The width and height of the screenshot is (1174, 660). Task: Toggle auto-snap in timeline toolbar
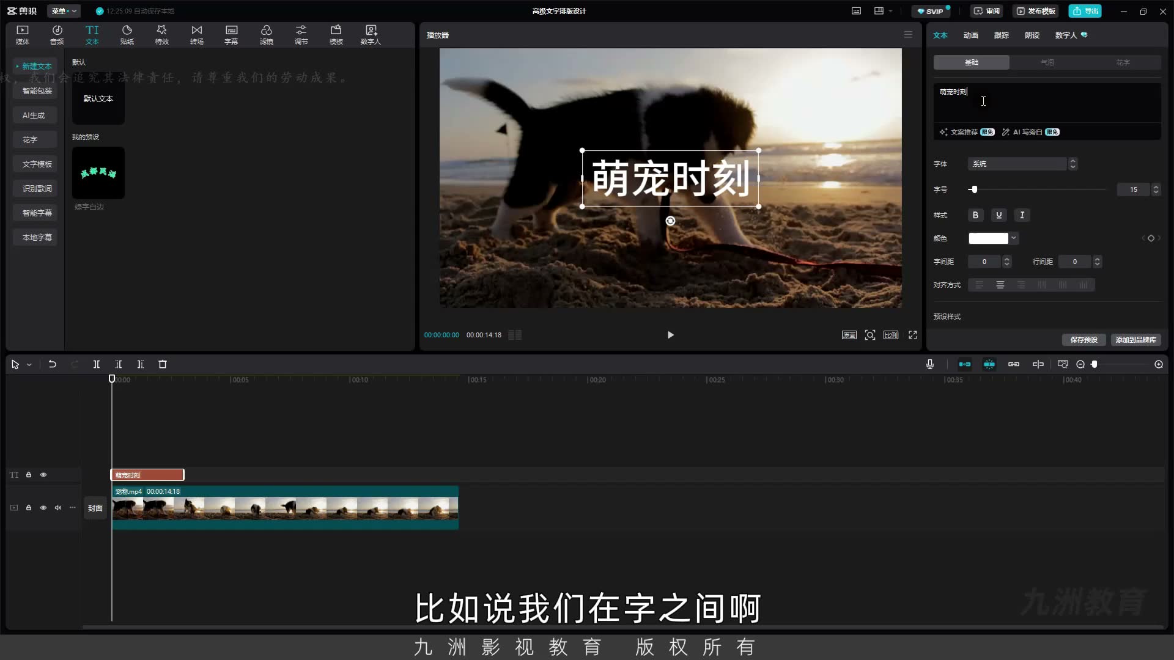point(989,364)
